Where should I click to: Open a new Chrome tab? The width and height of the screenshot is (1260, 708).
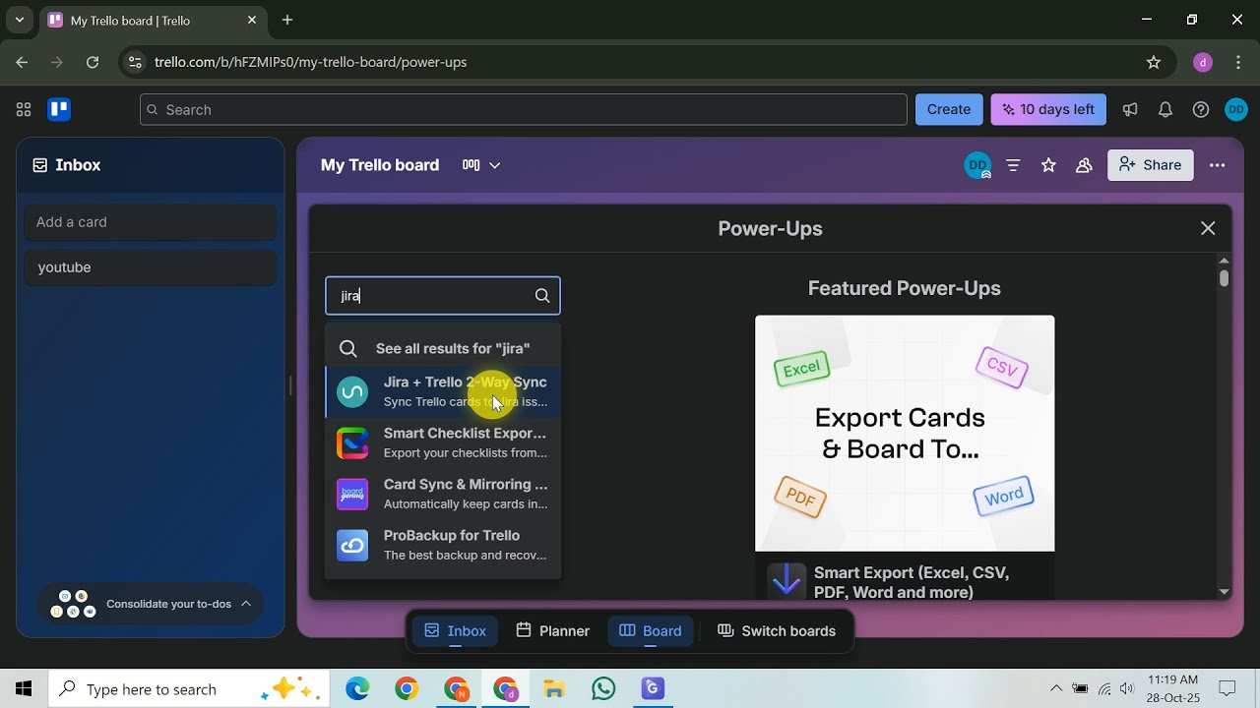point(287,20)
